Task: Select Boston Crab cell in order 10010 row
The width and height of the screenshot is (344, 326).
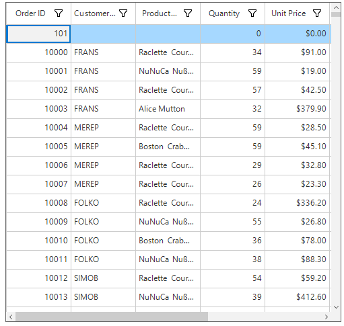Action: coord(168,241)
